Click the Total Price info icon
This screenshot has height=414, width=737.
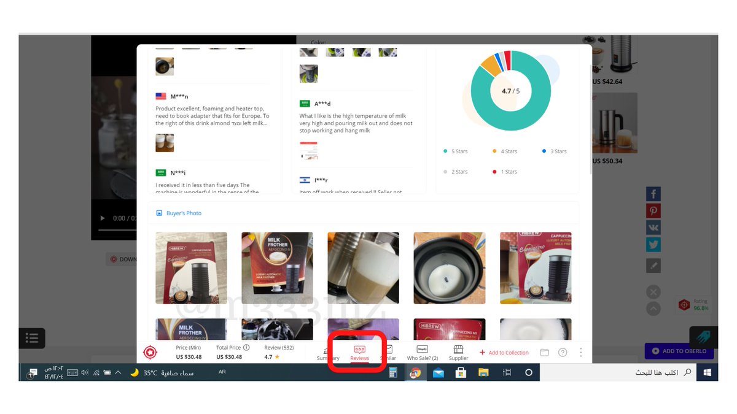click(246, 348)
